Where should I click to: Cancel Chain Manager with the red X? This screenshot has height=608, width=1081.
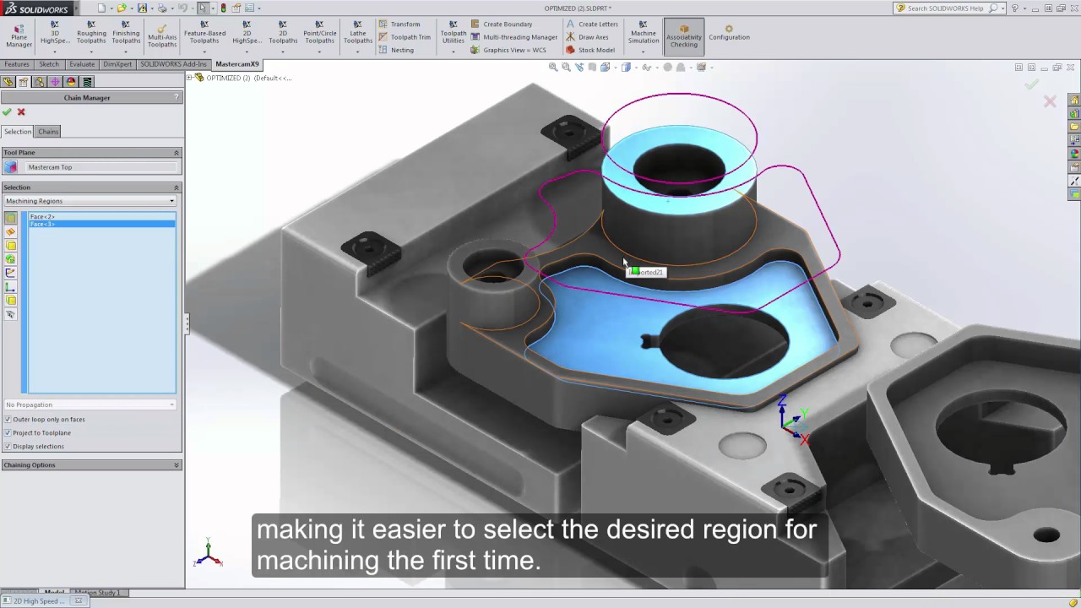coord(21,112)
